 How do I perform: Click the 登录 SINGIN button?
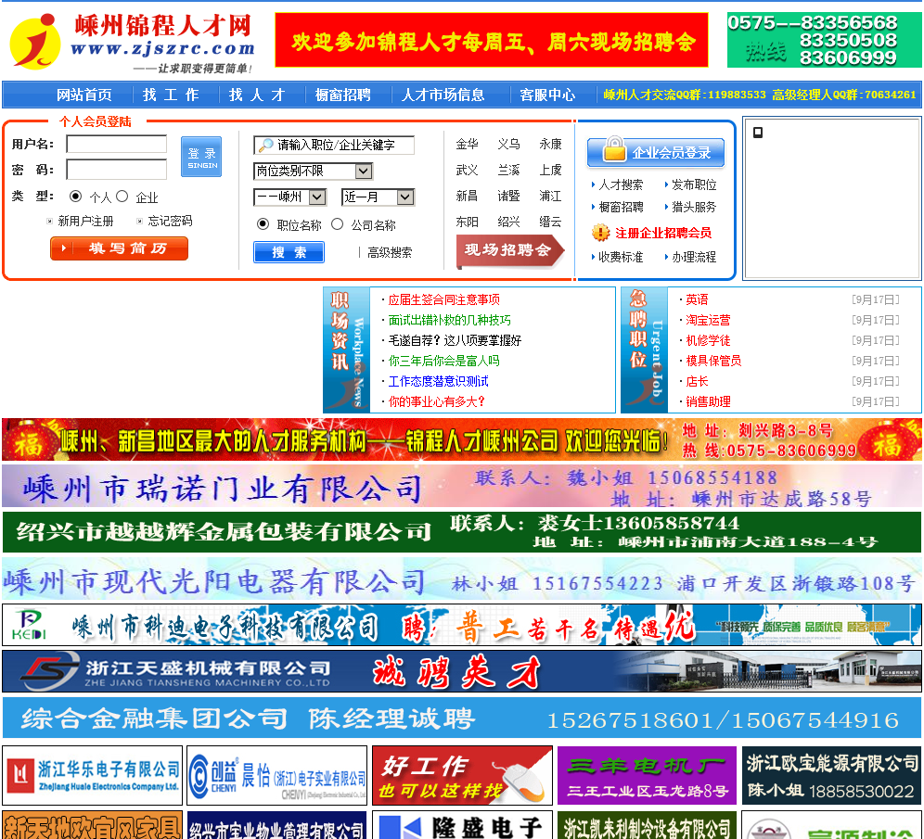[x=201, y=157]
